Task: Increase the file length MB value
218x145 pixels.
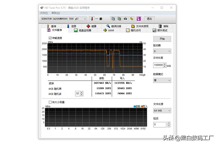Action: (165, 64)
